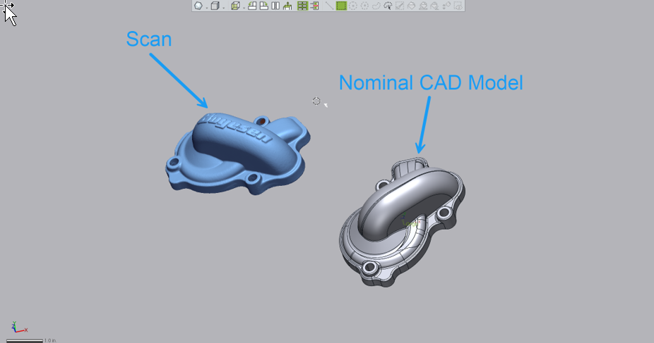The width and height of the screenshot is (654, 343).
Task: Click the green wireframe cube viewpoint icon
Action: tap(236, 6)
